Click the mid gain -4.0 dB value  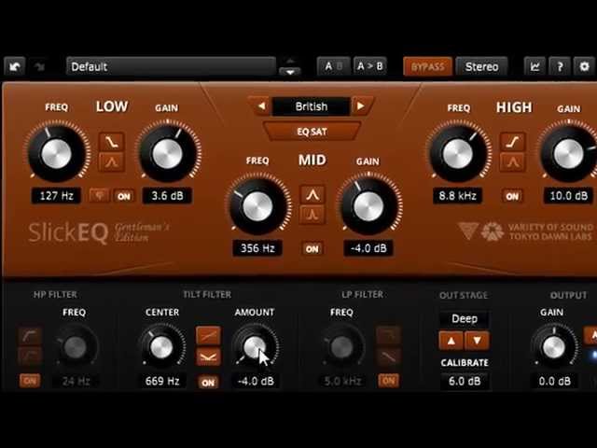point(368,248)
